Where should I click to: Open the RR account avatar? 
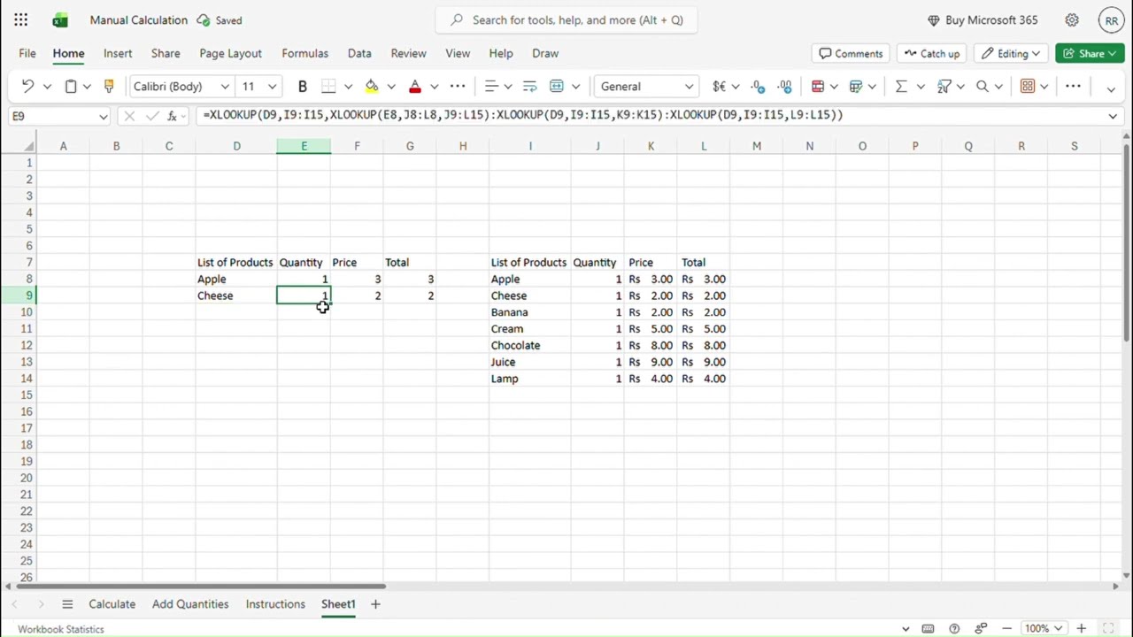pyautogui.click(x=1111, y=19)
